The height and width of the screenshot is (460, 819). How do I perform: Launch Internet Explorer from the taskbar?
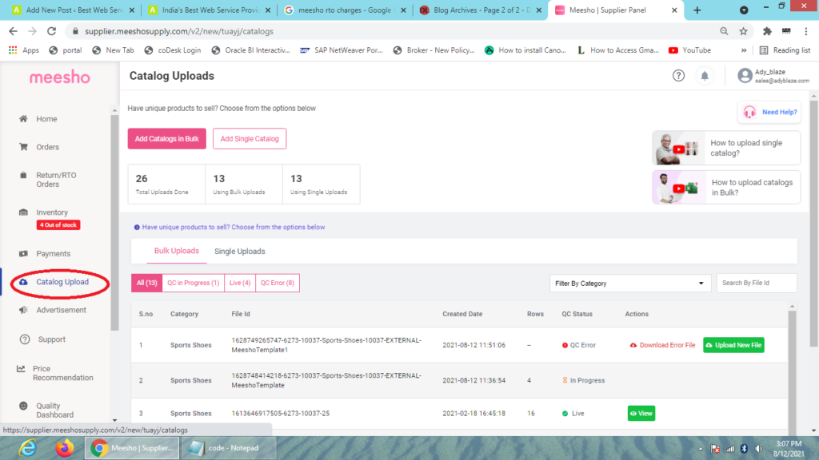tap(27, 448)
